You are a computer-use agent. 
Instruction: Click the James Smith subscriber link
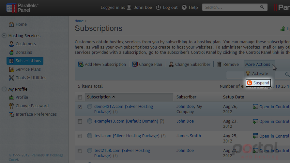pyautogui.click(x=189, y=136)
